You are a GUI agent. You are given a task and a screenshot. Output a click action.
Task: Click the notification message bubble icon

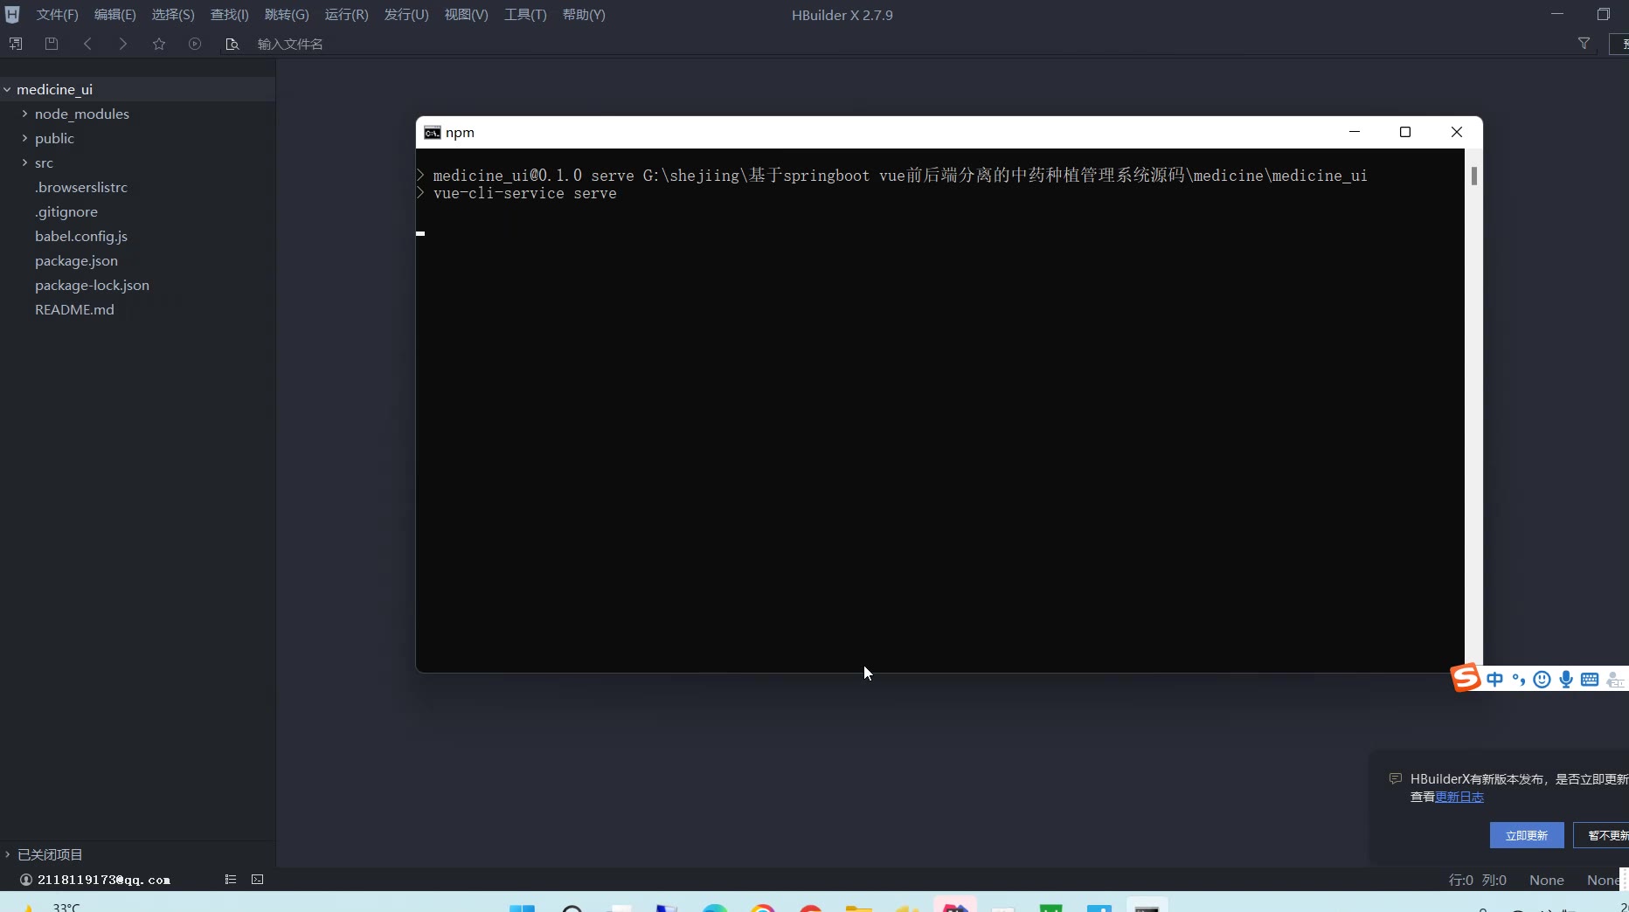click(1396, 779)
